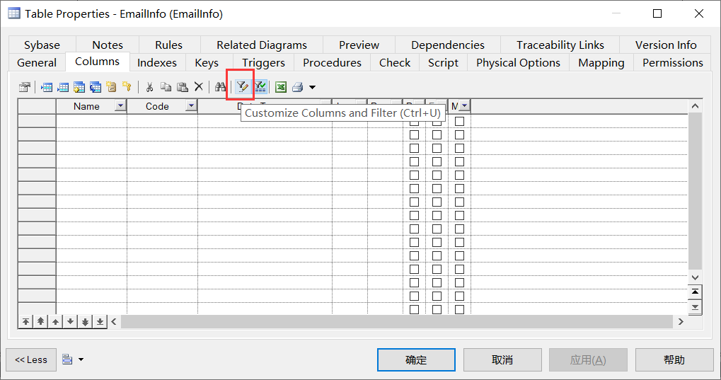The image size is (721, 380).
Task: Open the Properties tool in the columns toolbar
Action: coord(24,86)
